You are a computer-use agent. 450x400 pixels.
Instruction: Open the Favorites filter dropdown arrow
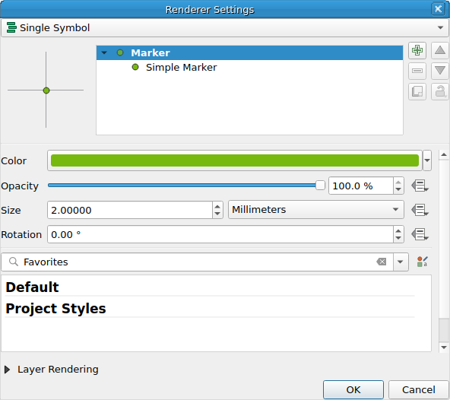click(x=401, y=262)
